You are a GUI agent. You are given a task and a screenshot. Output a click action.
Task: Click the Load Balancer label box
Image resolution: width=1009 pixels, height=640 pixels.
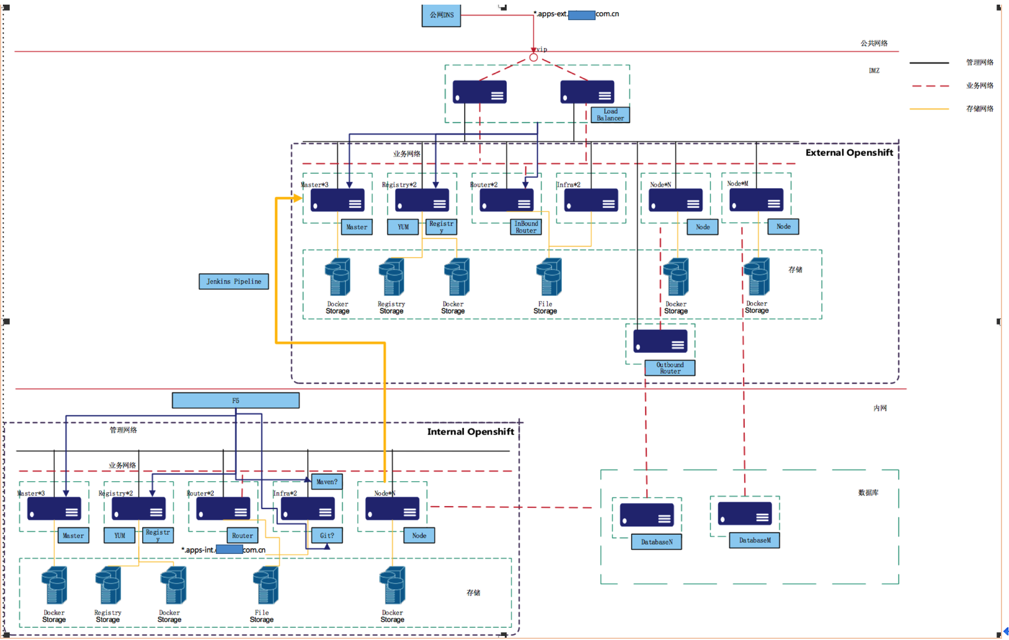tap(610, 114)
